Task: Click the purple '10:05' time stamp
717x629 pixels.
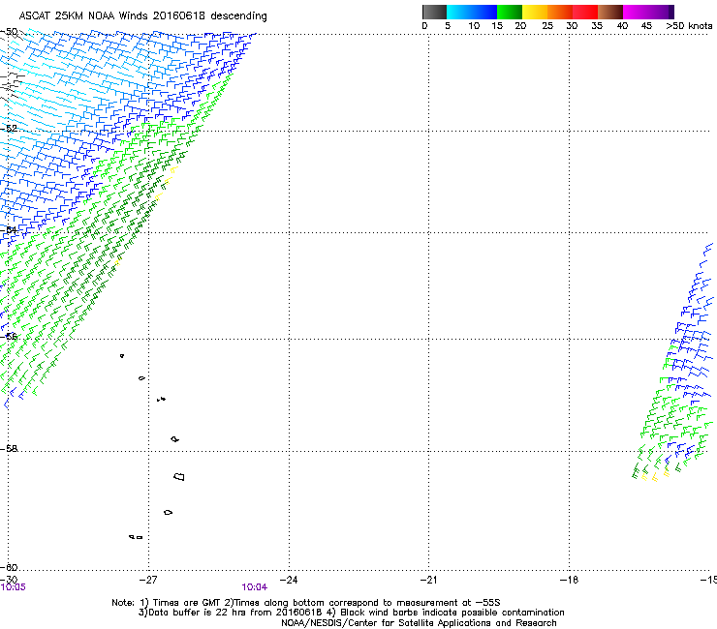Action: click(x=13, y=587)
